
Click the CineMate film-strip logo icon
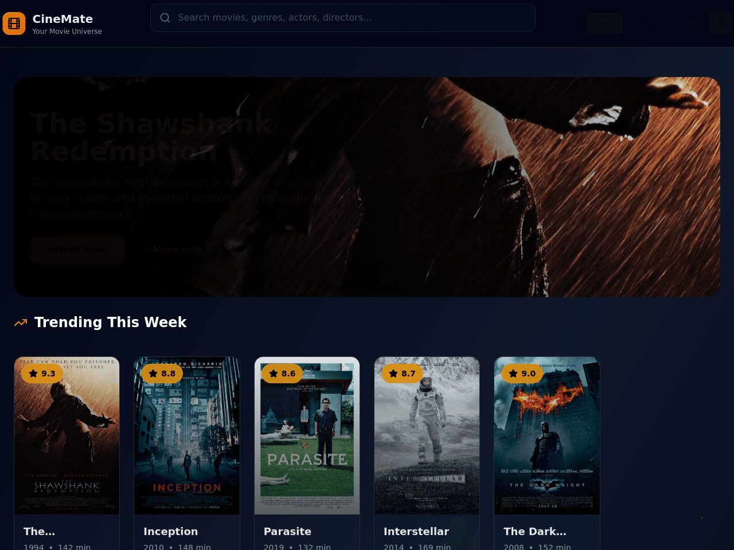click(14, 23)
